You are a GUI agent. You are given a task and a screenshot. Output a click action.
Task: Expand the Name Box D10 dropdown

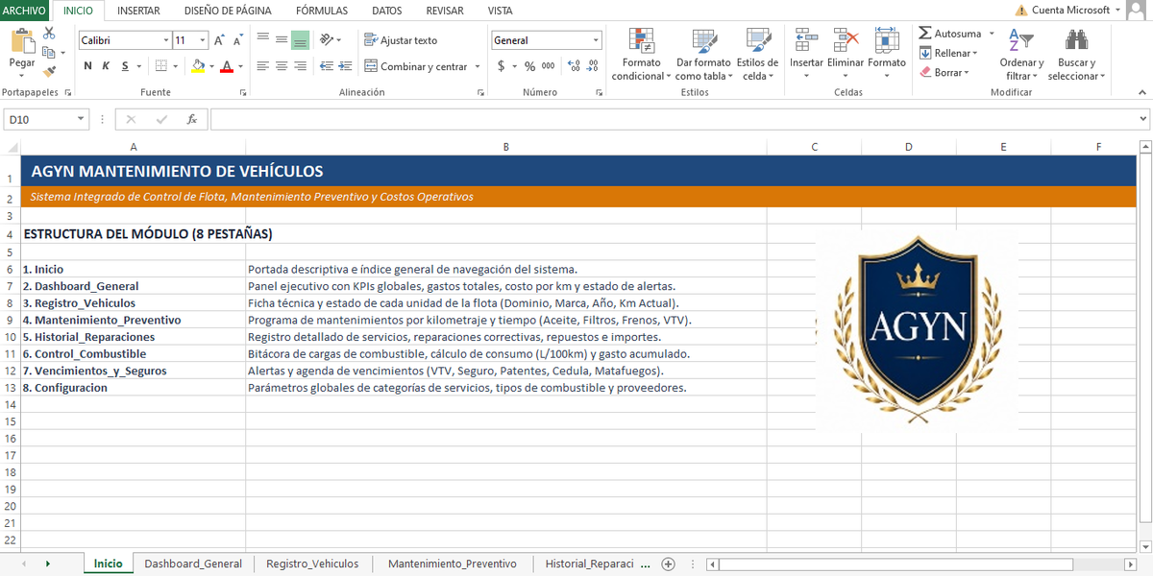(81, 119)
